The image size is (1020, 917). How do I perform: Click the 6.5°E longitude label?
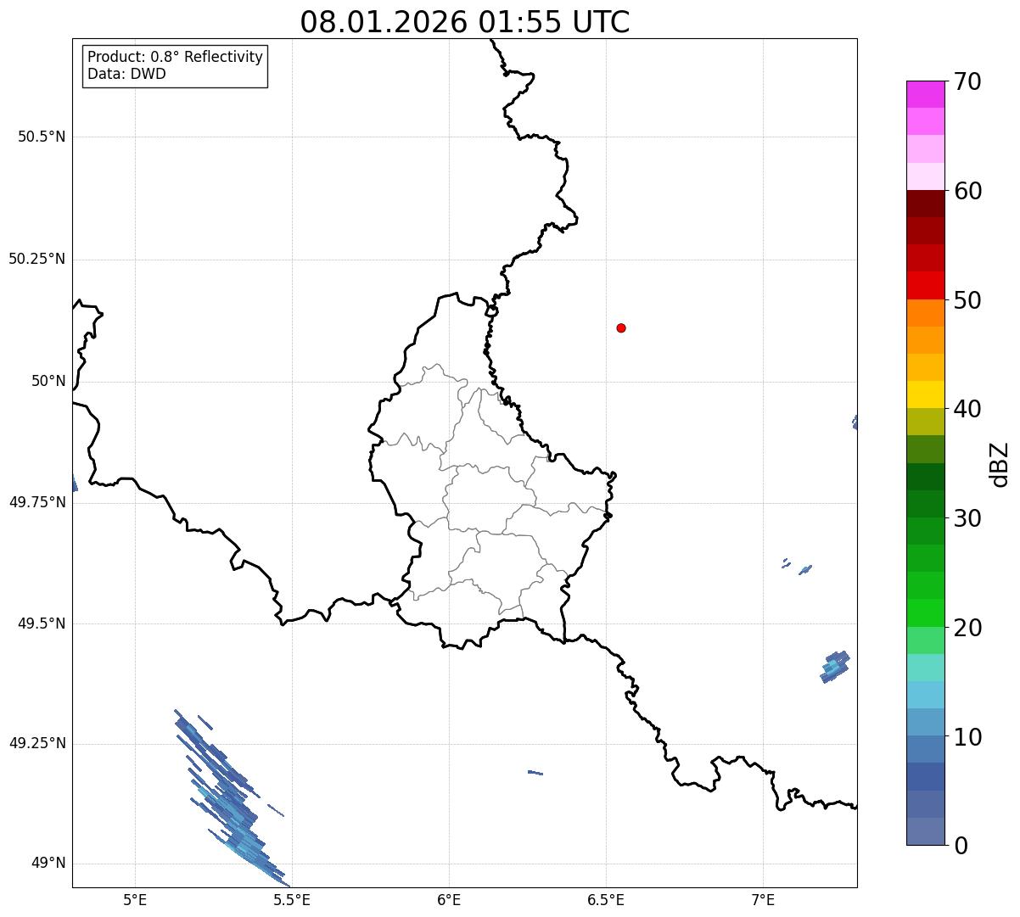(x=606, y=899)
